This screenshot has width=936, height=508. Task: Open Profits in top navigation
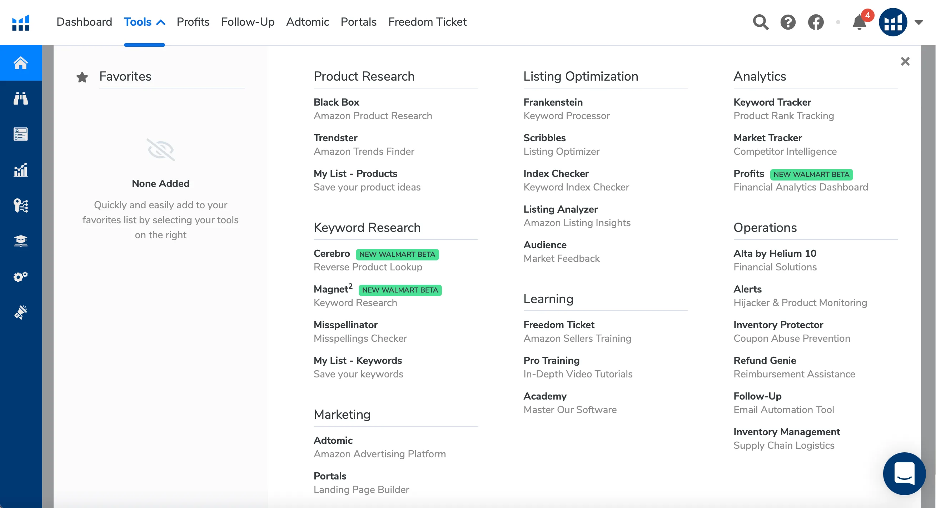(193, 22)
